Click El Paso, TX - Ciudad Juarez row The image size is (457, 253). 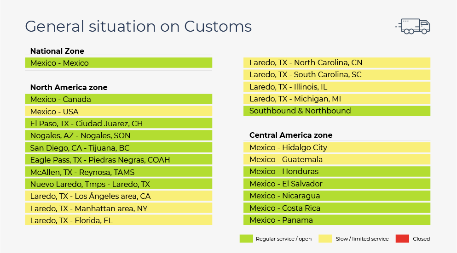point(119,124)
